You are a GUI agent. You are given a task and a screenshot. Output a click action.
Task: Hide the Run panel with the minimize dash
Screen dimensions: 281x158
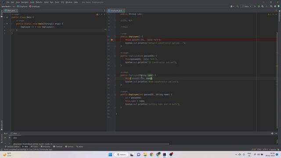coord(276,133)
